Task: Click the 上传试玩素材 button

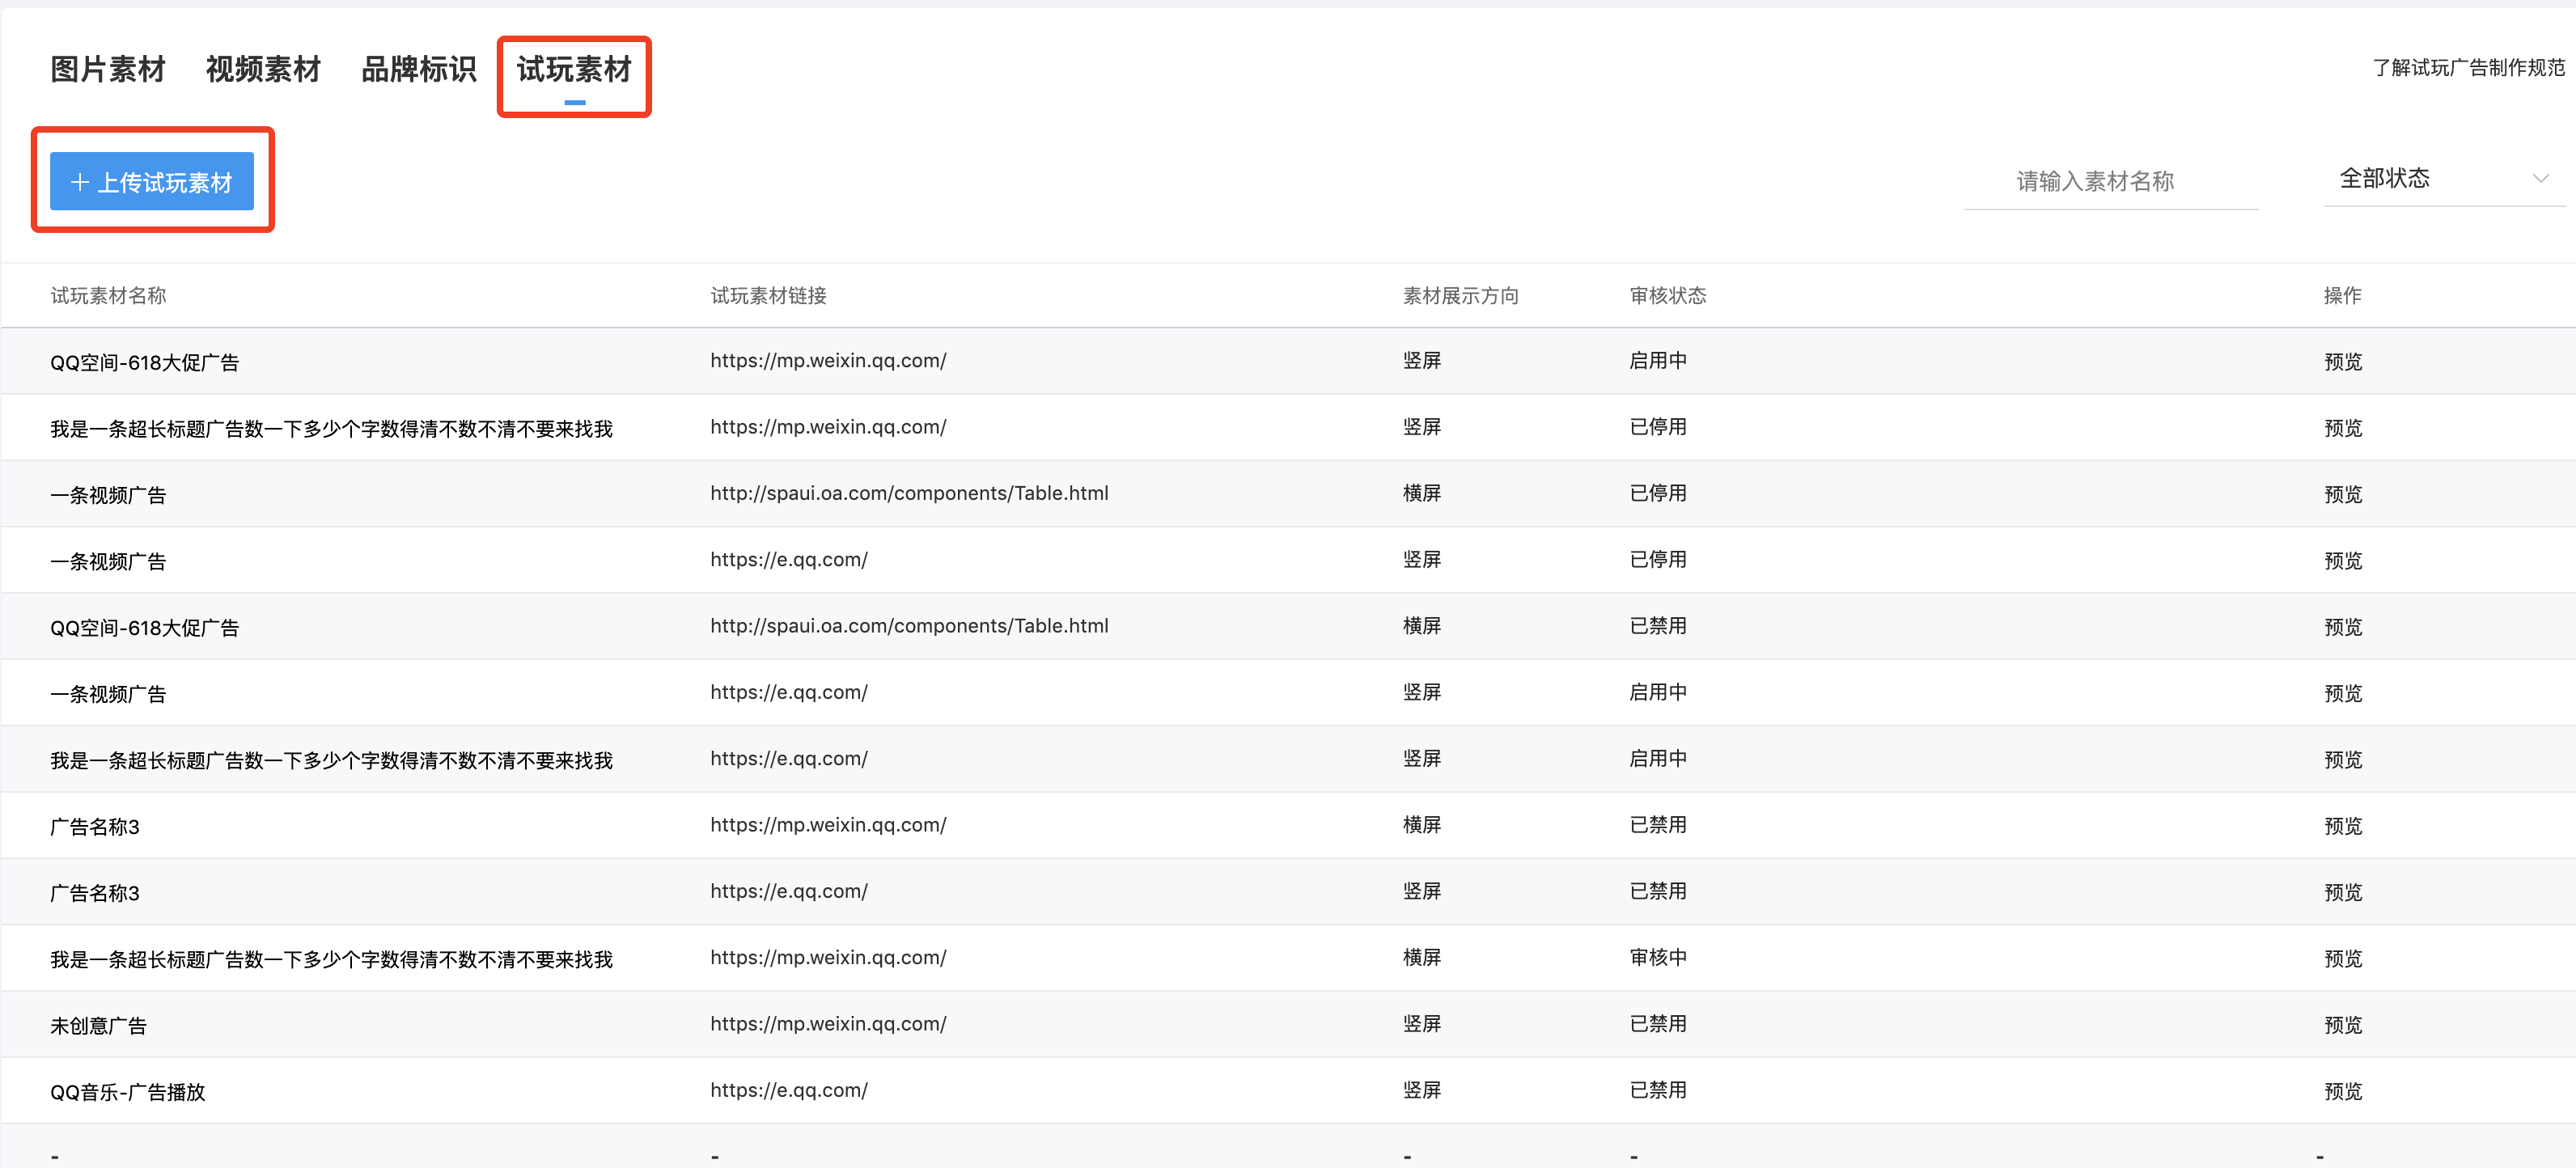Action: coord(152,182)
